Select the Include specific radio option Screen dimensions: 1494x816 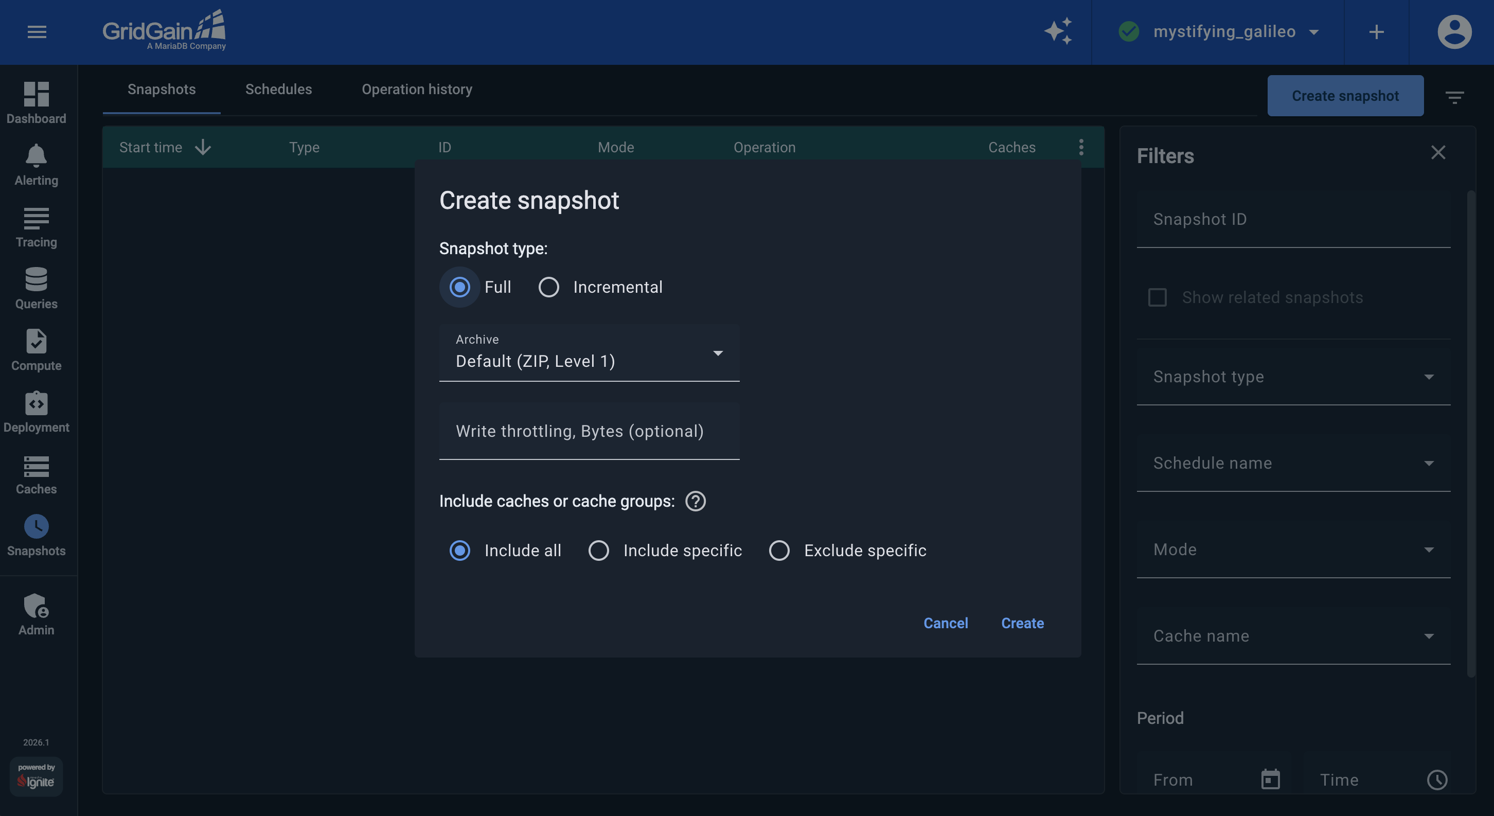[598, 551]
